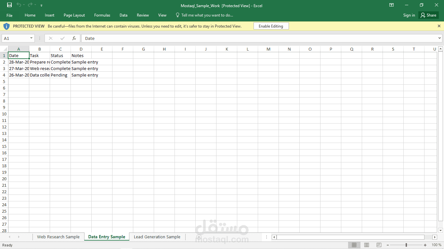
Task: Expand the formula bar with its arrow
Action: [x=440, y=38]
